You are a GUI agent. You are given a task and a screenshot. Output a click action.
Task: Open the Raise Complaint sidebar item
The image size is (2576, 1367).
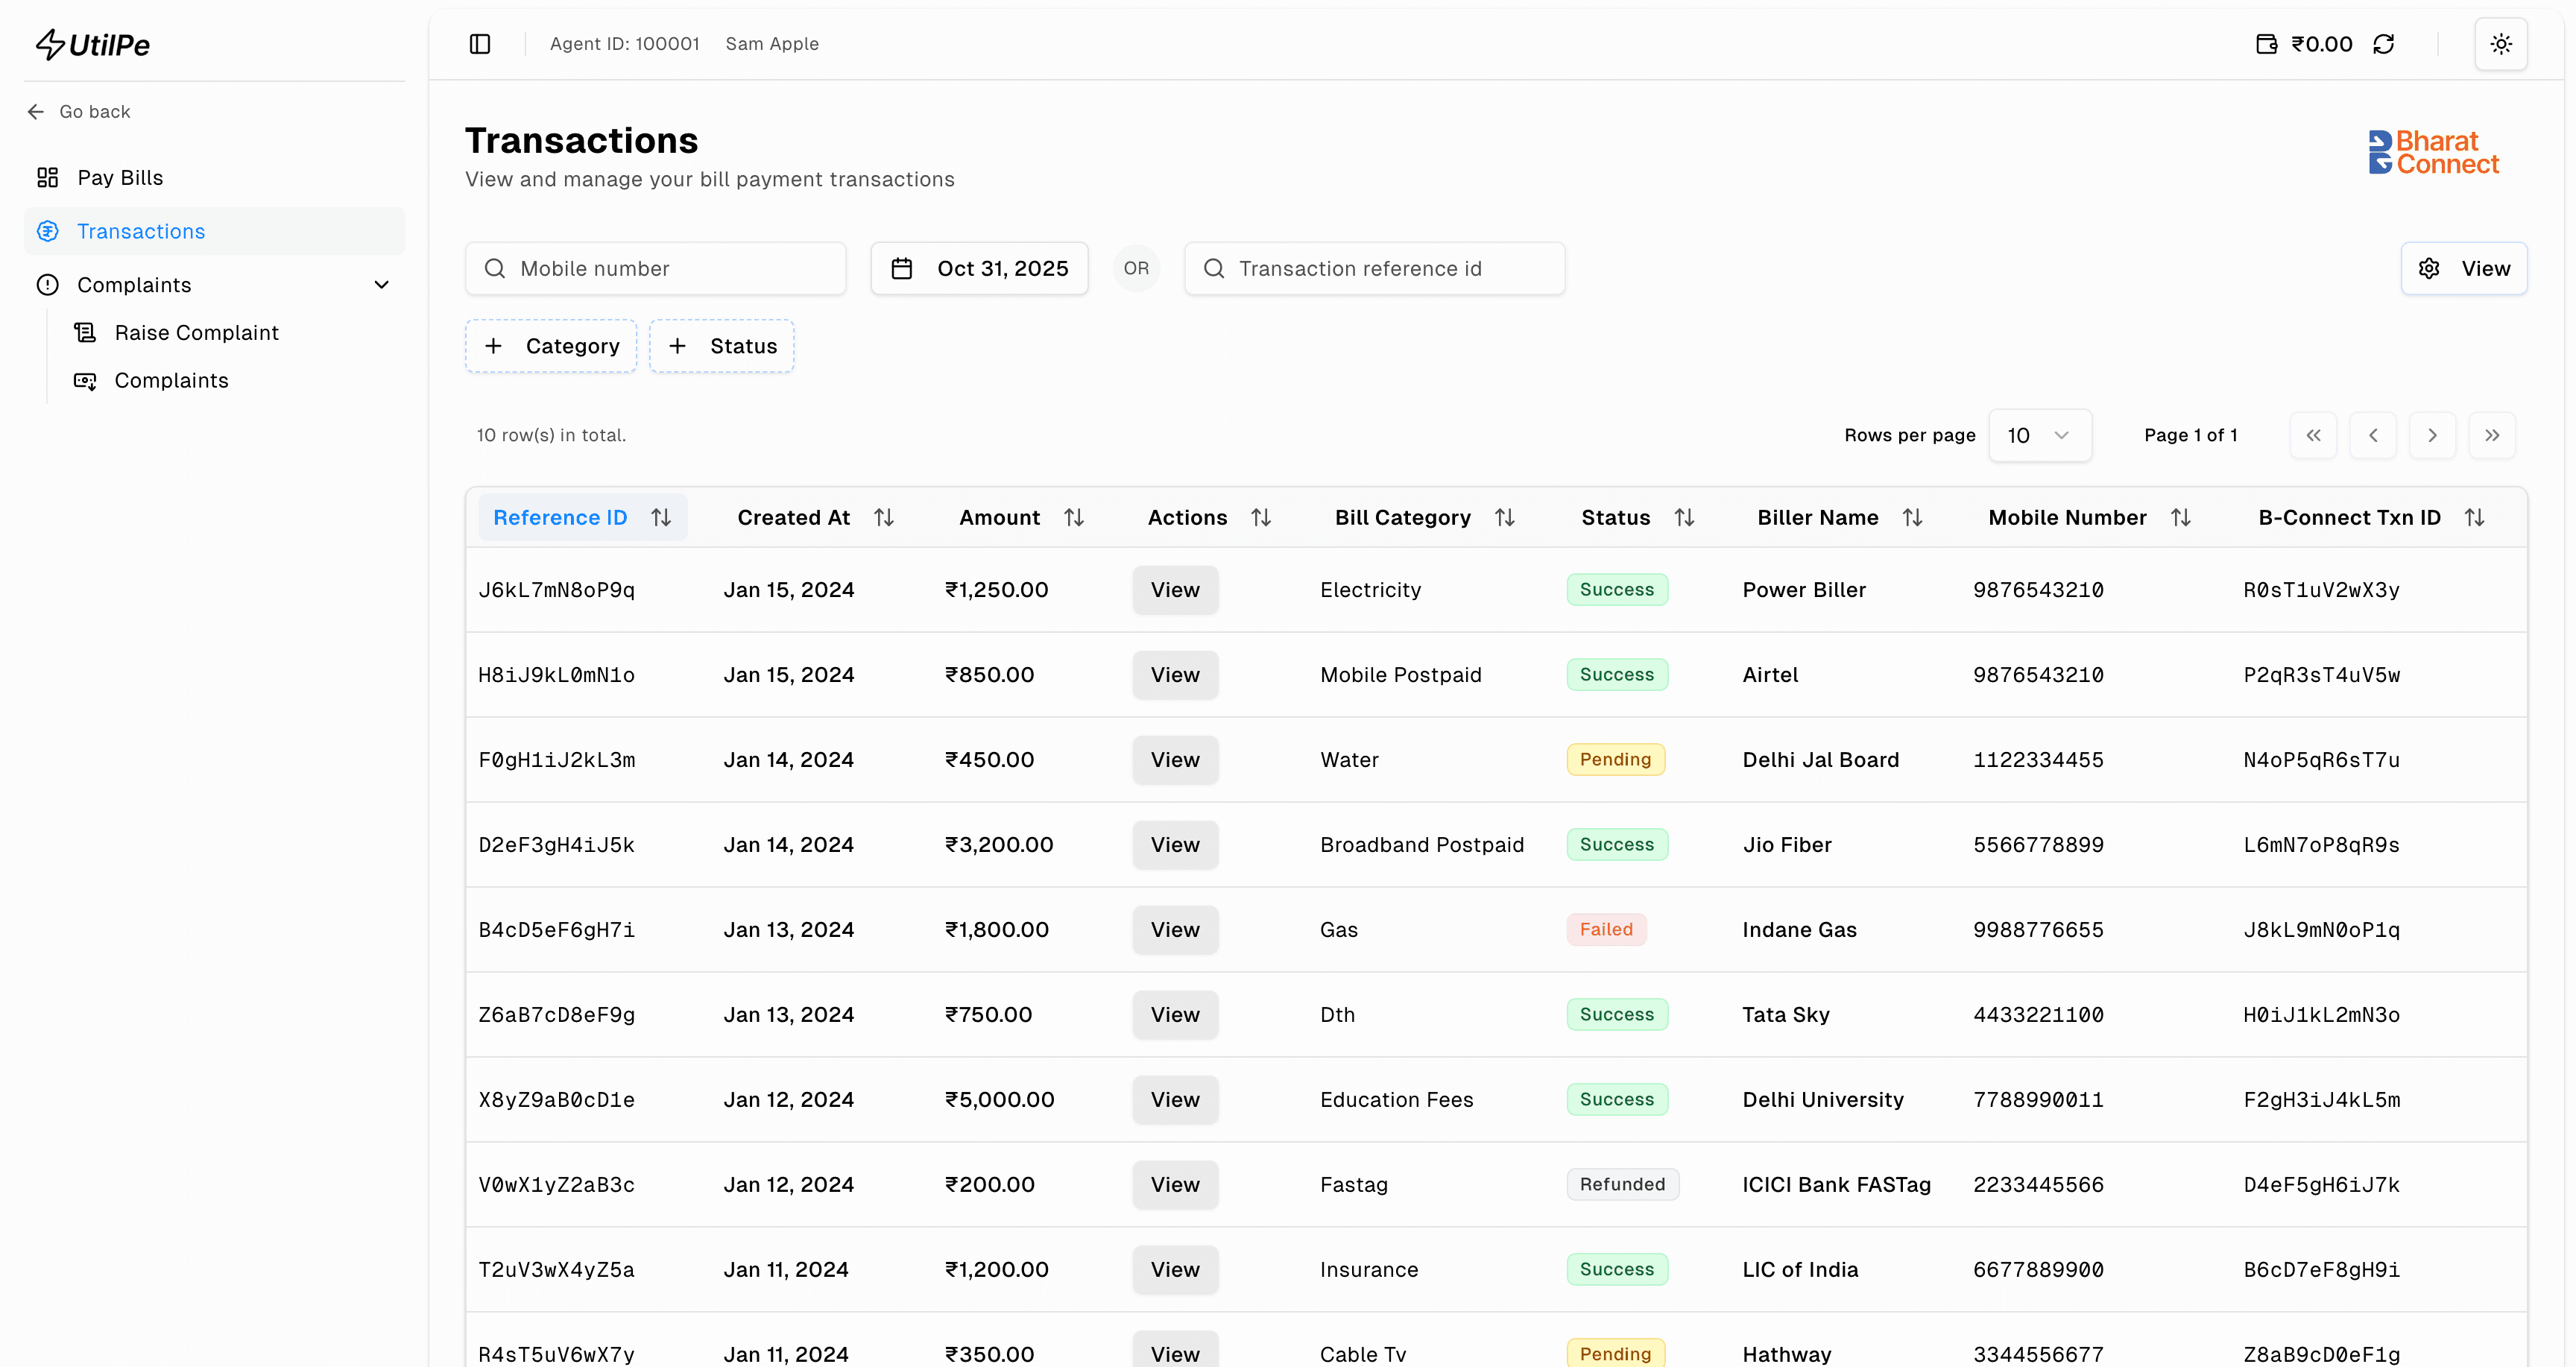click(197, 332)
